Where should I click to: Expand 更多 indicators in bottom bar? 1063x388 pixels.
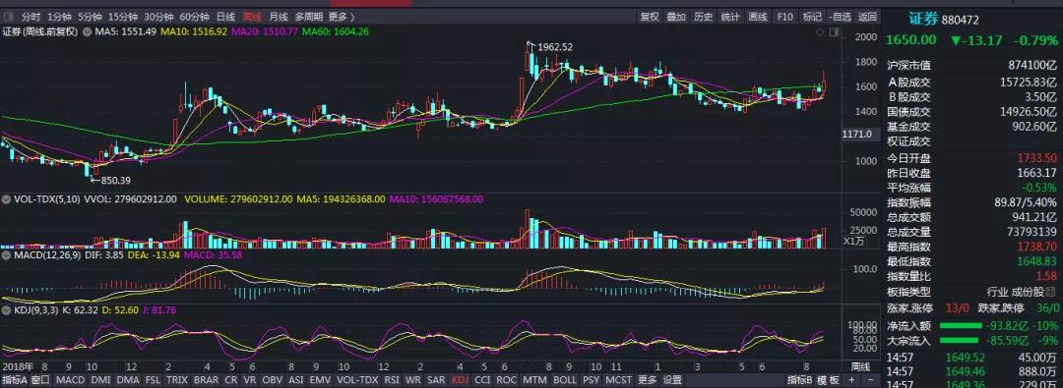tap(648, 380)
